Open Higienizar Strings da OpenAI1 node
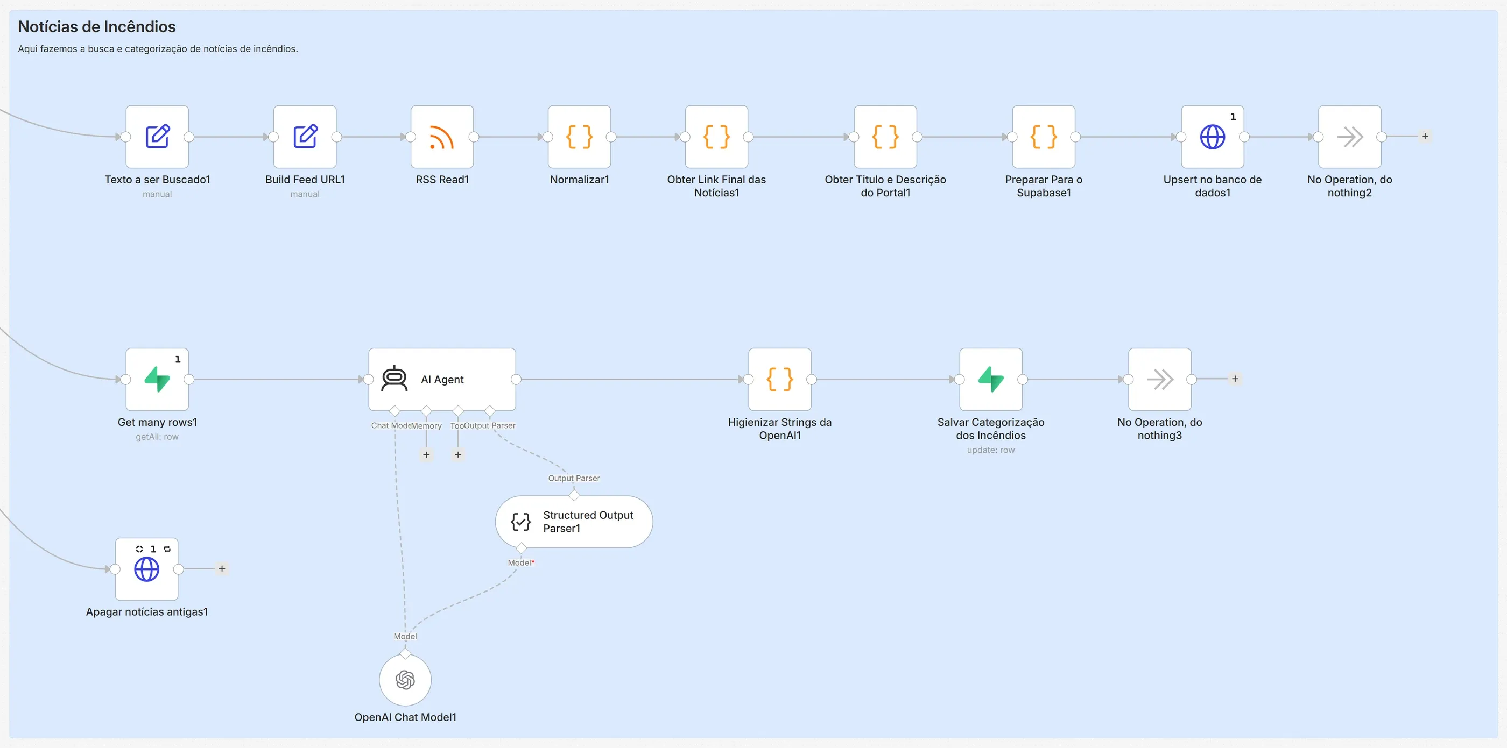The image size is (1507, 748). pos(780,379)
